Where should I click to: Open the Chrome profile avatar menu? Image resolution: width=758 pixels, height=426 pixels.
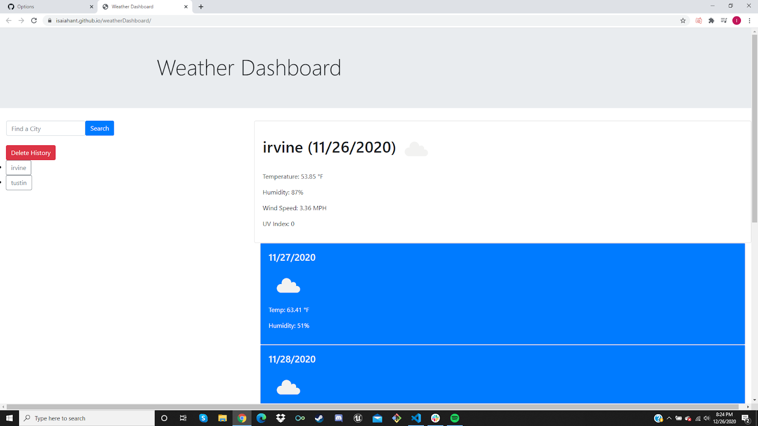[736, 20]
